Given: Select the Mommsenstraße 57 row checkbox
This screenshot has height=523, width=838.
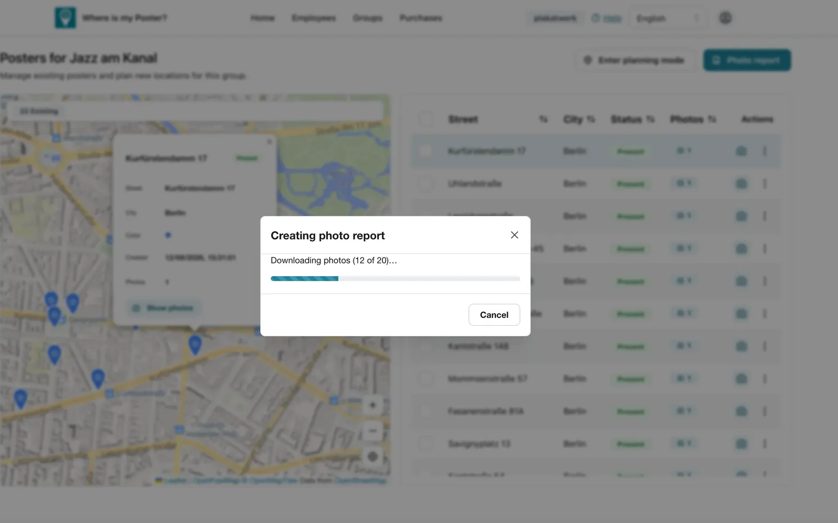Looking at the screenshot, I should tap(425, 379).
